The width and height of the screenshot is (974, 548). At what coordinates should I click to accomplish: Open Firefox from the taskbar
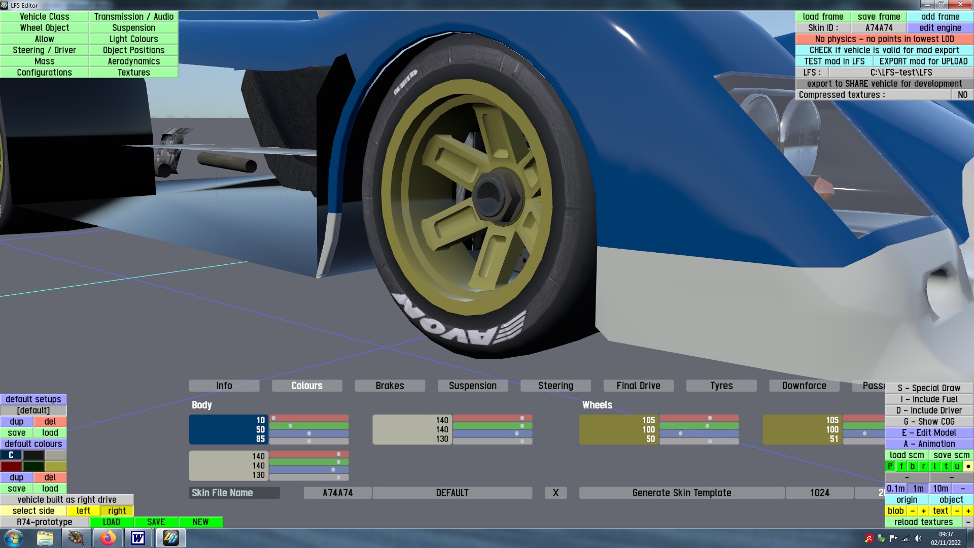tap(108, 538)
